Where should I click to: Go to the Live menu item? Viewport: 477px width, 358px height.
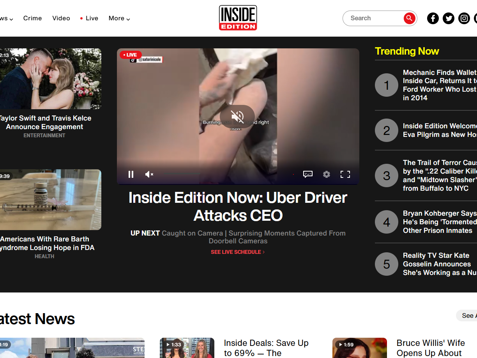[89, 18]
